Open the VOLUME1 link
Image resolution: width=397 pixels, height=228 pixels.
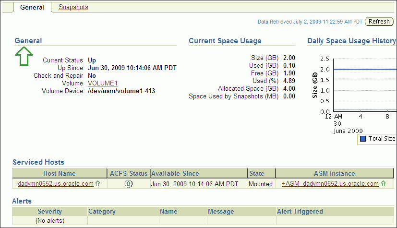103,83
